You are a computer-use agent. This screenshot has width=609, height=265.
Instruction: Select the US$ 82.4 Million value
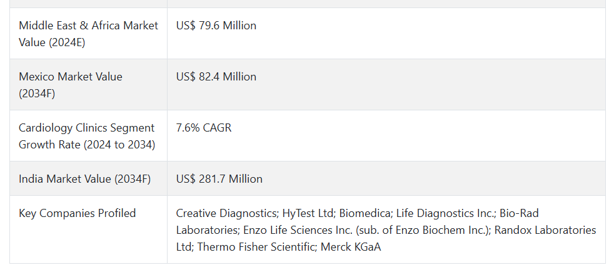tap(216, 77)
